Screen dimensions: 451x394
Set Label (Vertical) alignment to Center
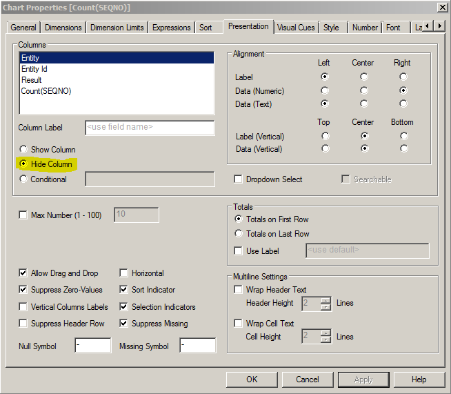[365, 136]
